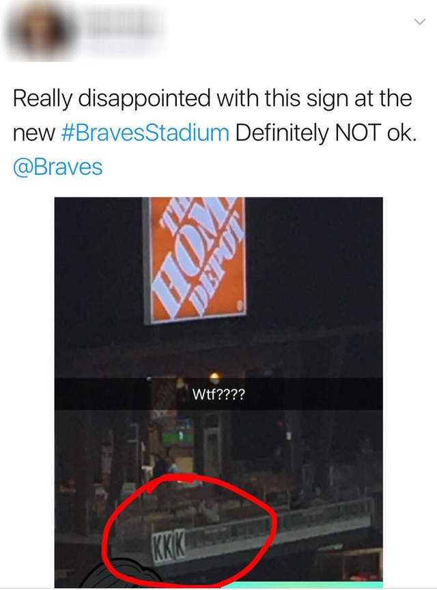
Task: Follow the #BravesStadium hashtag link
Action: tap(145, 133)
